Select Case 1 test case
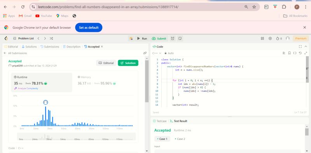The height and width of the screenshot is (153, 311). coord(162,139)
